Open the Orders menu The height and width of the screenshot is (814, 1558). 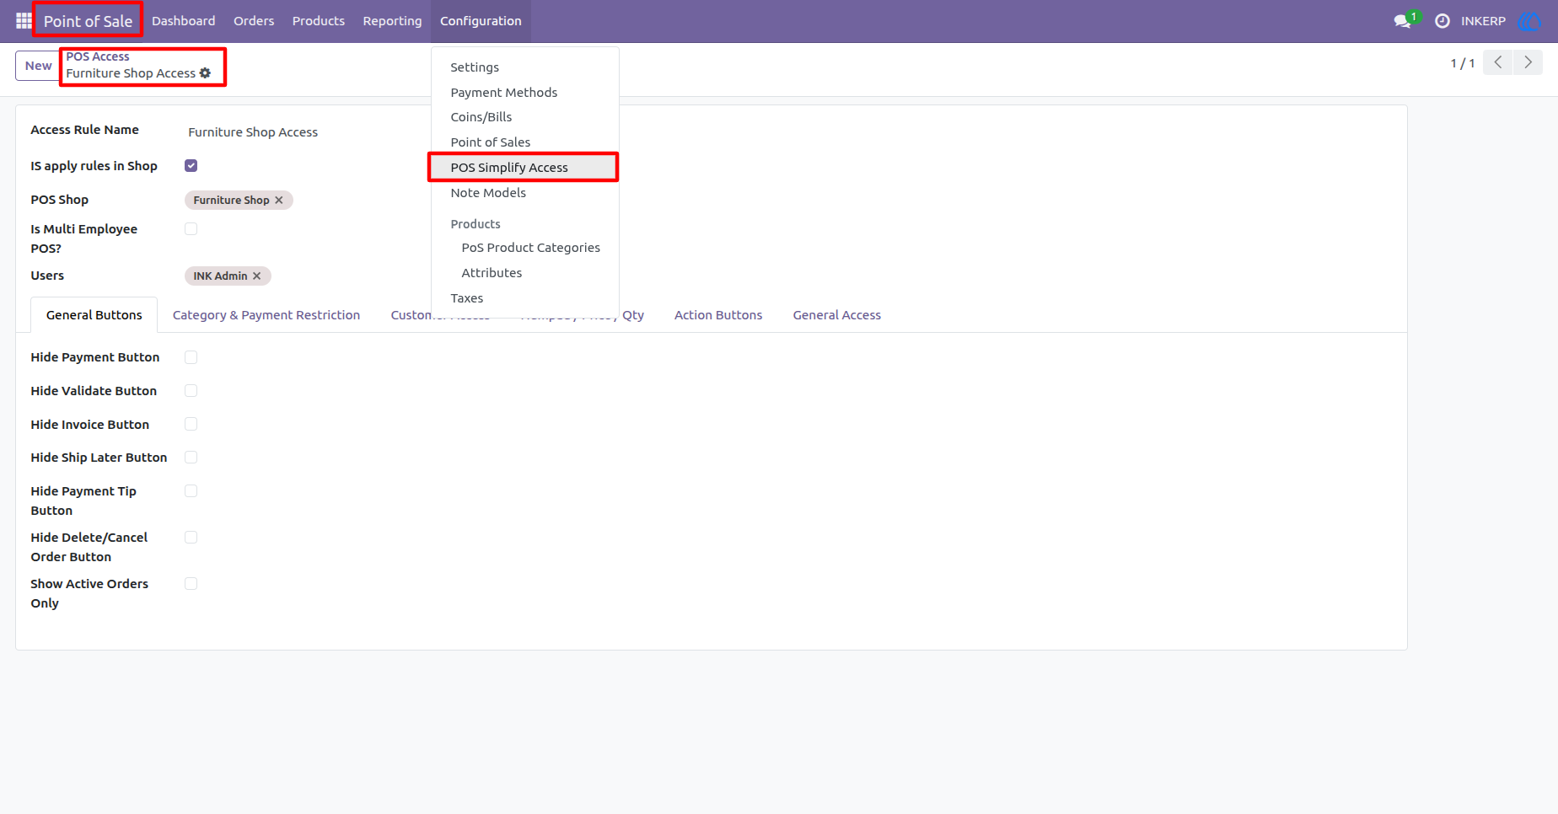pyautogui.click(x=254, y=21)
